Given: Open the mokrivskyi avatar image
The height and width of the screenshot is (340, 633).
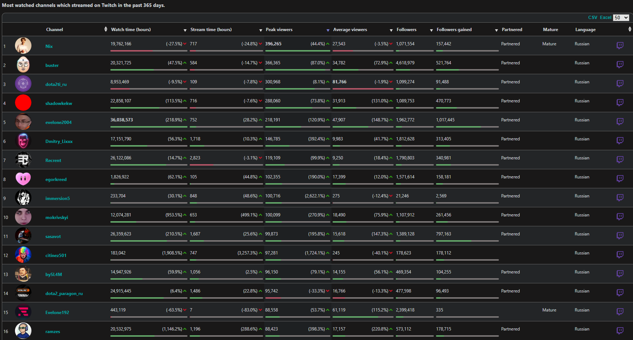Looking at the screenshot, I should pos(23,217).
